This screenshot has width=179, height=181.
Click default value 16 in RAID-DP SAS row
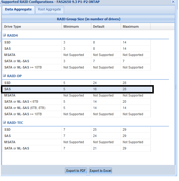[x=95, y=89]
